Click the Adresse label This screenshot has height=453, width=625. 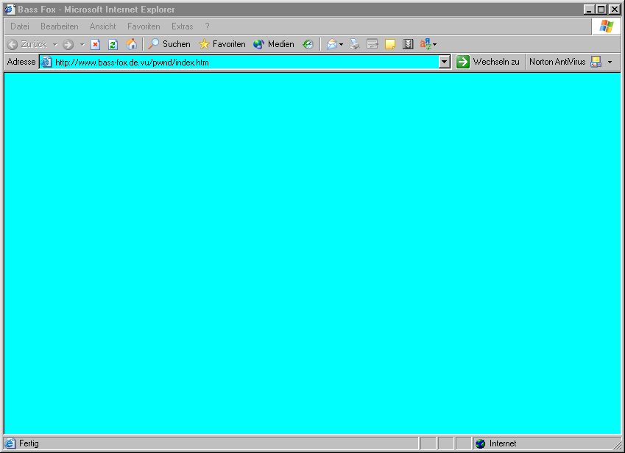pos(21,62)
